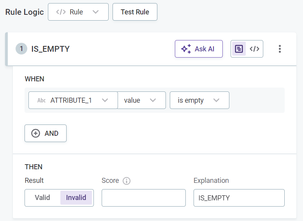The width and height of the screenshot is (303, 221).
Task: Switch to the code editor view icon
Action: (254, 49)
